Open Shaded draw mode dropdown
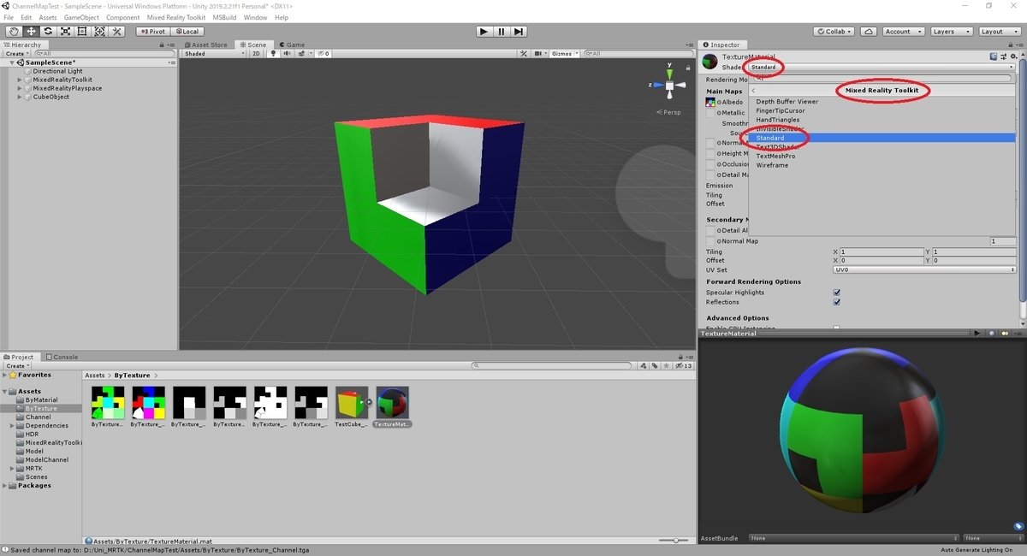This screenshot has width=1027, height=556. tap(214, 53)
